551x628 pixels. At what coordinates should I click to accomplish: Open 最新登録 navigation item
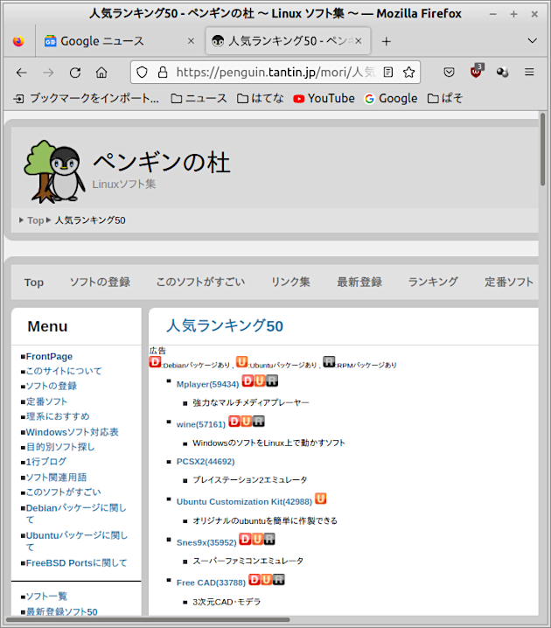(x=359, y=282)
